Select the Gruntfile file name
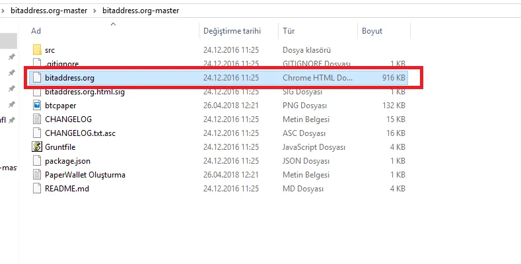This screenshot has height=264, width=521. coord(60,147)
